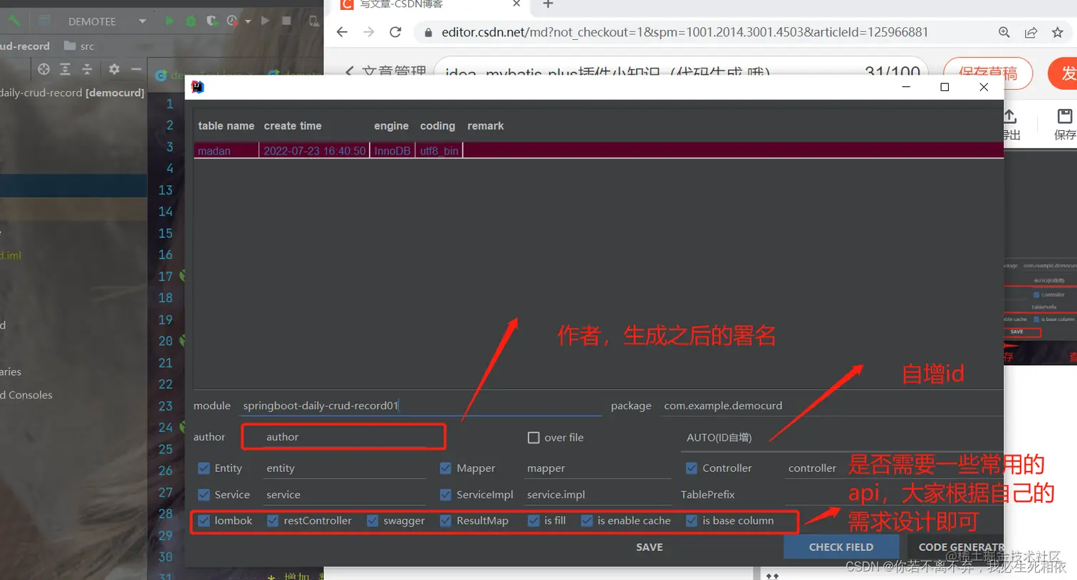This screenshot has height=580, width=1077.
Task: Build the project with the hammer icon
Action: 13,21
